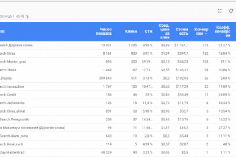Viewport: 236px width, 157px height.
Task: Click the CTR column header
Action: click(x=148, y=31)
